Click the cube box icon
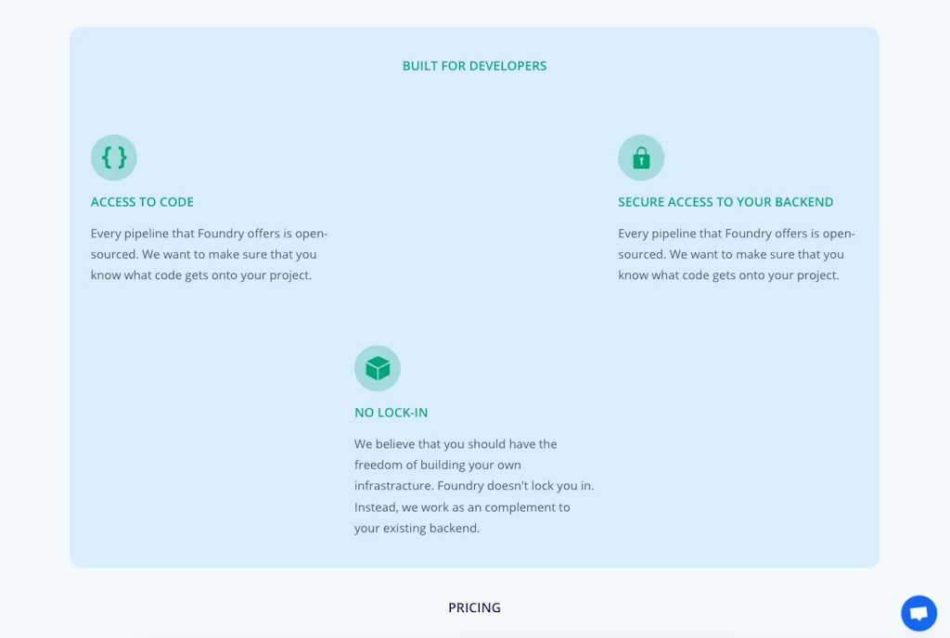The width and height of the screenshot is (950, 638). [x=378, y=368]
